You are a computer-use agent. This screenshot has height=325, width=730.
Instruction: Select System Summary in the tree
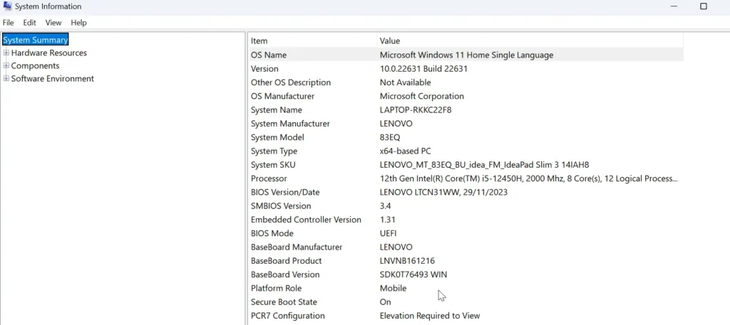click(36, 40)
